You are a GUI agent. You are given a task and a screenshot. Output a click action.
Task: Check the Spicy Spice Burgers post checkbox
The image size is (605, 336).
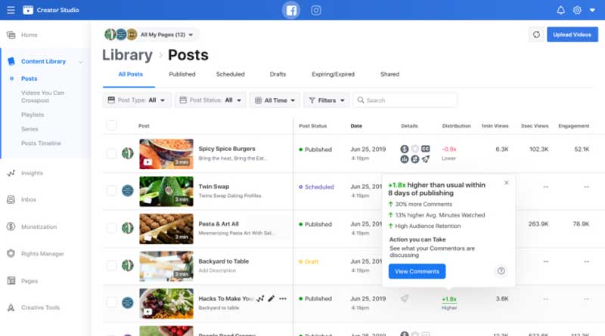pyautogui.click(x=112, y=153)
